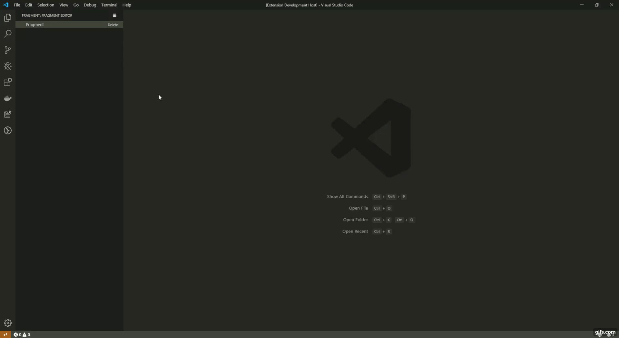Viewport: 619px width, 338px height.
Task: Open the View menu
Action: (64, 5)
